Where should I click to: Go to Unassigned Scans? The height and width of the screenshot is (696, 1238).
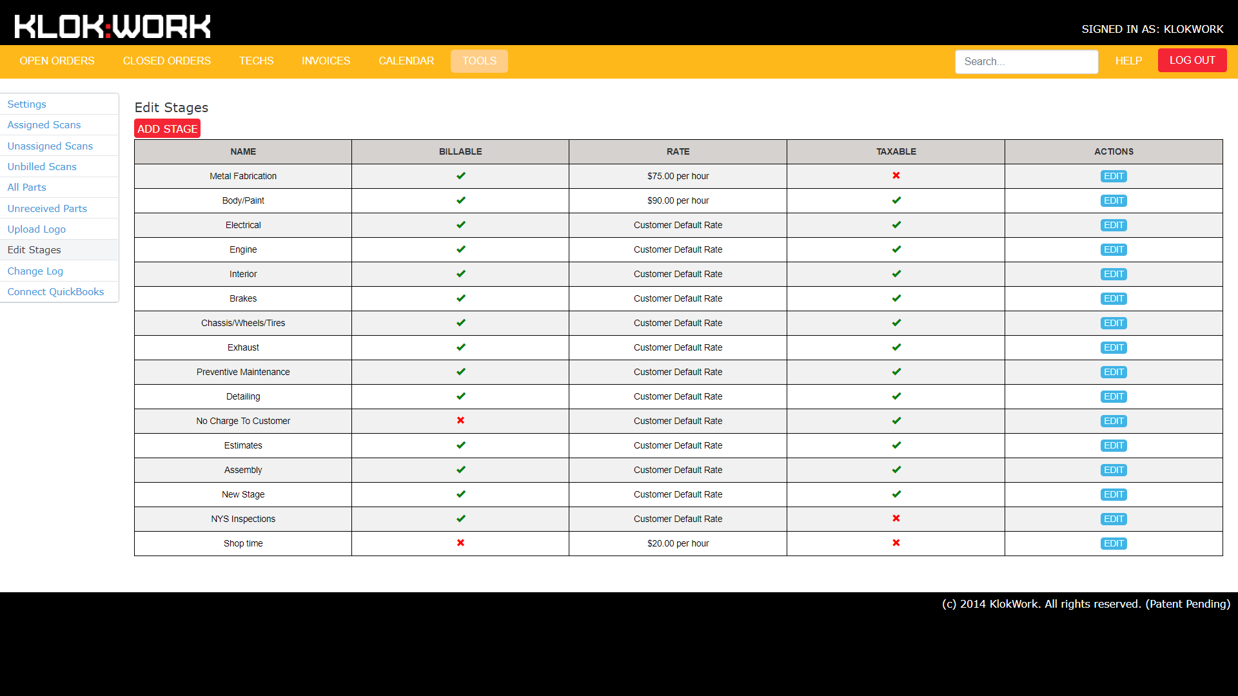pyautogui.click(x=59, y=146)
